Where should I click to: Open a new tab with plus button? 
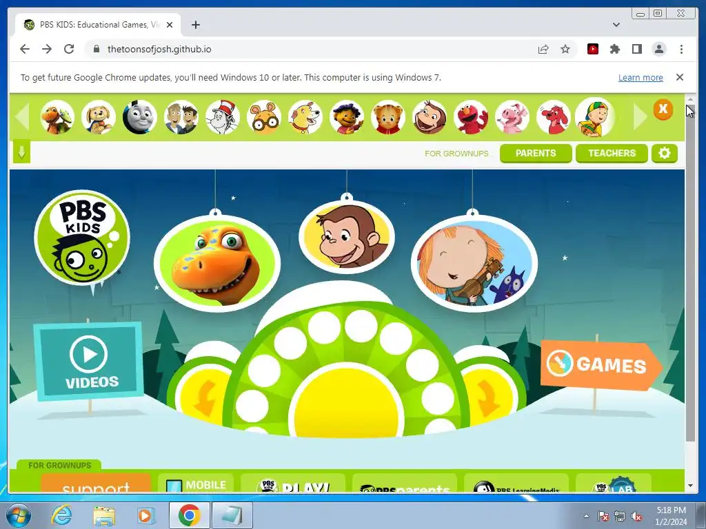click(x=195, y=25)
